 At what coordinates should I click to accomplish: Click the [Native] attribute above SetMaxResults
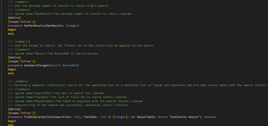click(13, 17)
